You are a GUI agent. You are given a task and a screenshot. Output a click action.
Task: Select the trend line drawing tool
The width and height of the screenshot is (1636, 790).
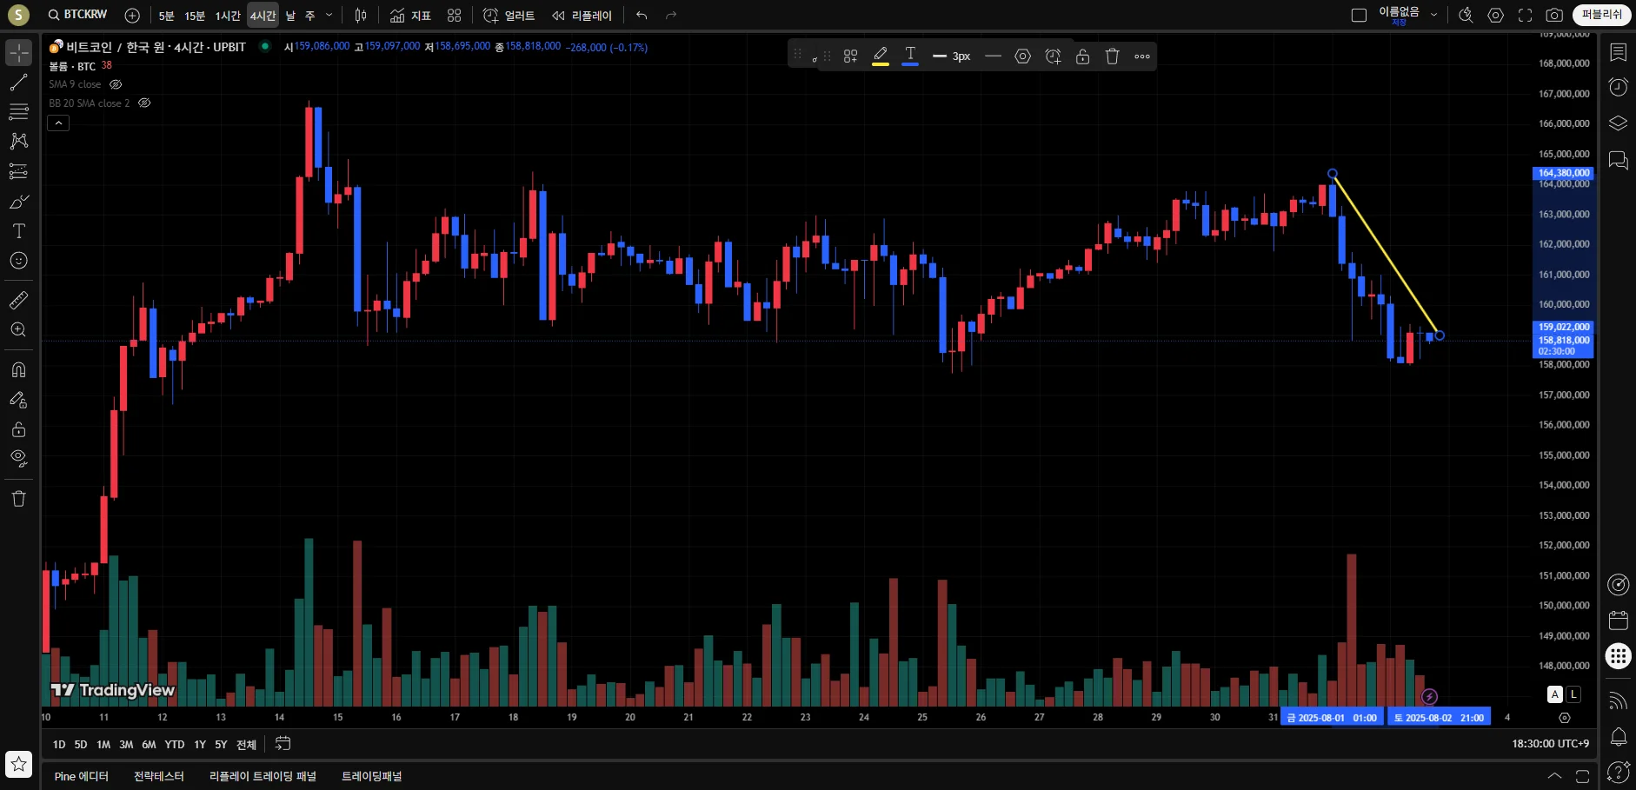(x=18, y=83)
